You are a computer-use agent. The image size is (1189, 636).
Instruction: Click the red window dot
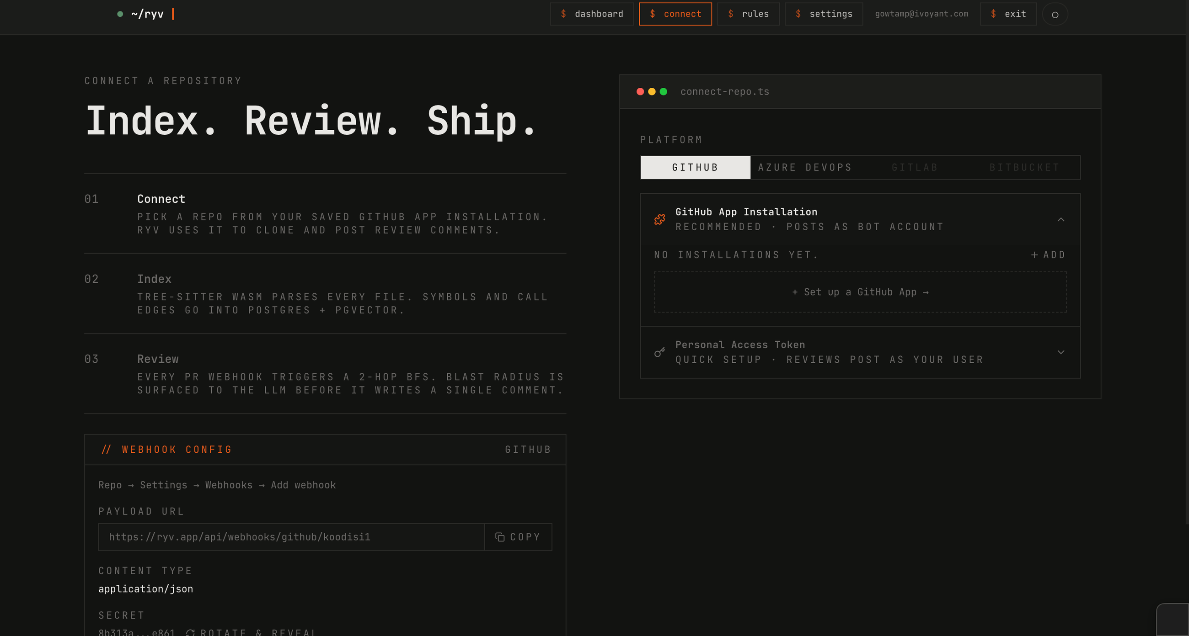click(640, 92)
